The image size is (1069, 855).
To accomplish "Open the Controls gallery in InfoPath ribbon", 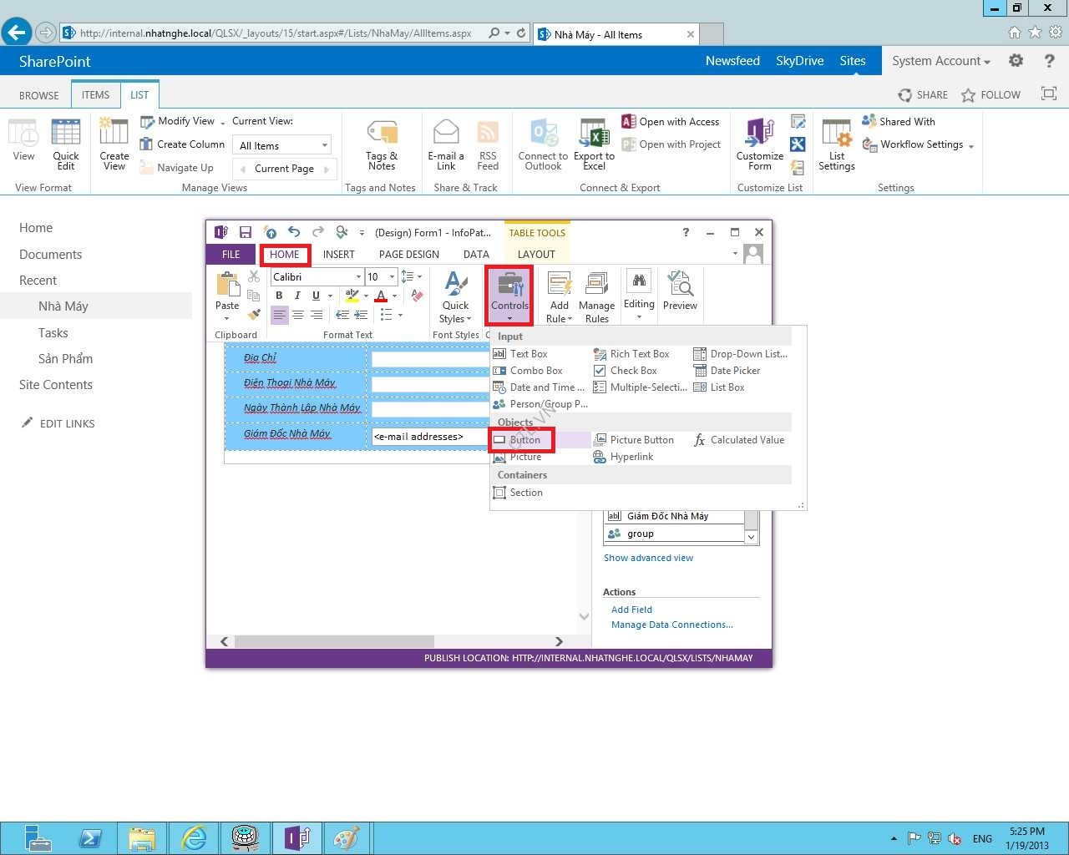I will coord(509,294).
